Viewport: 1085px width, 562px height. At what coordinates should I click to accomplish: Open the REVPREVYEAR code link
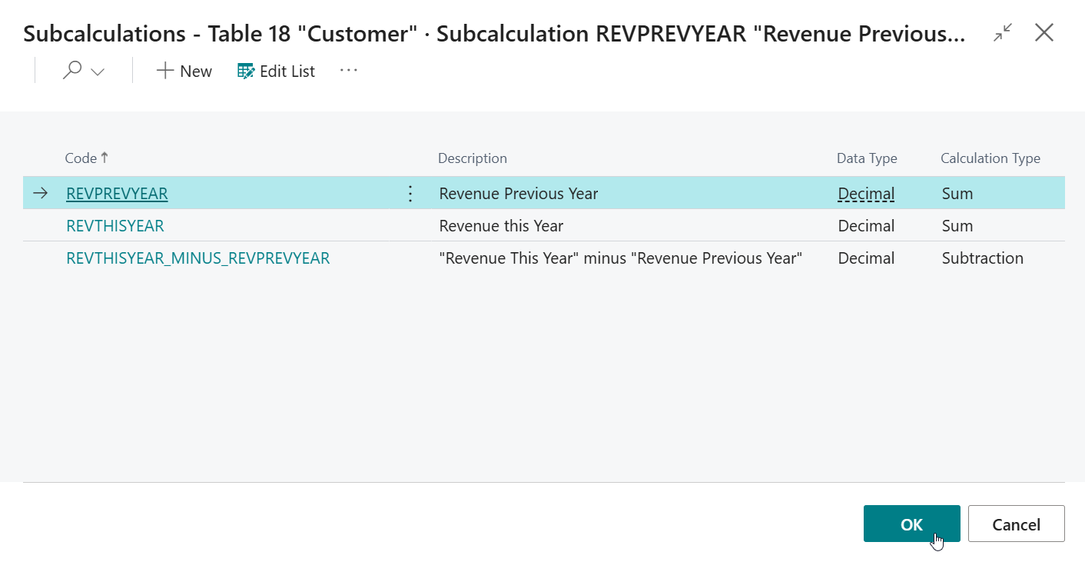[x=117, y=194]
